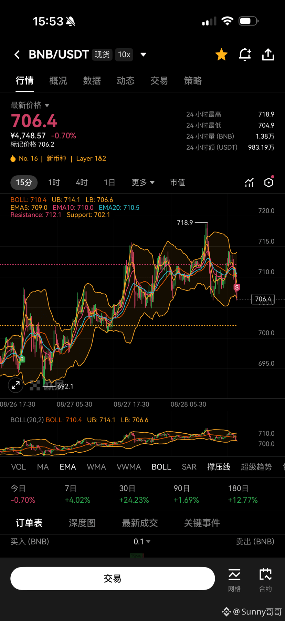The image size is (285, 621).
Task: Toggle the VWMA indicator
Action: click(x=129, y=467)
